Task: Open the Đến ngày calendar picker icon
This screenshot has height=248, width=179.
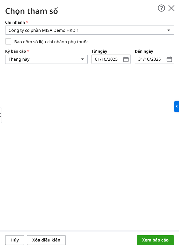Action: [x=169, y=59]
